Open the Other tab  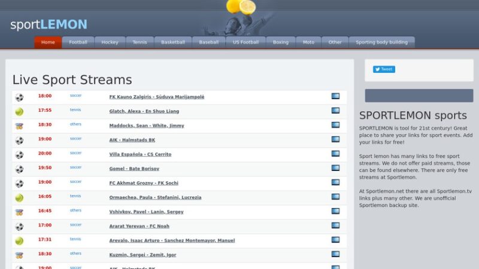tap(335, 42)
